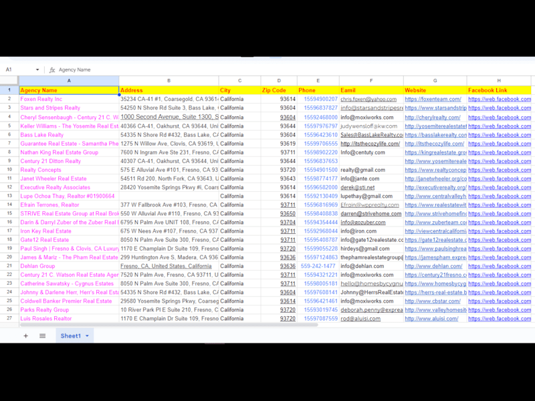Open the all sheets list icon
The image size is (535, 401).
point(42,336)
